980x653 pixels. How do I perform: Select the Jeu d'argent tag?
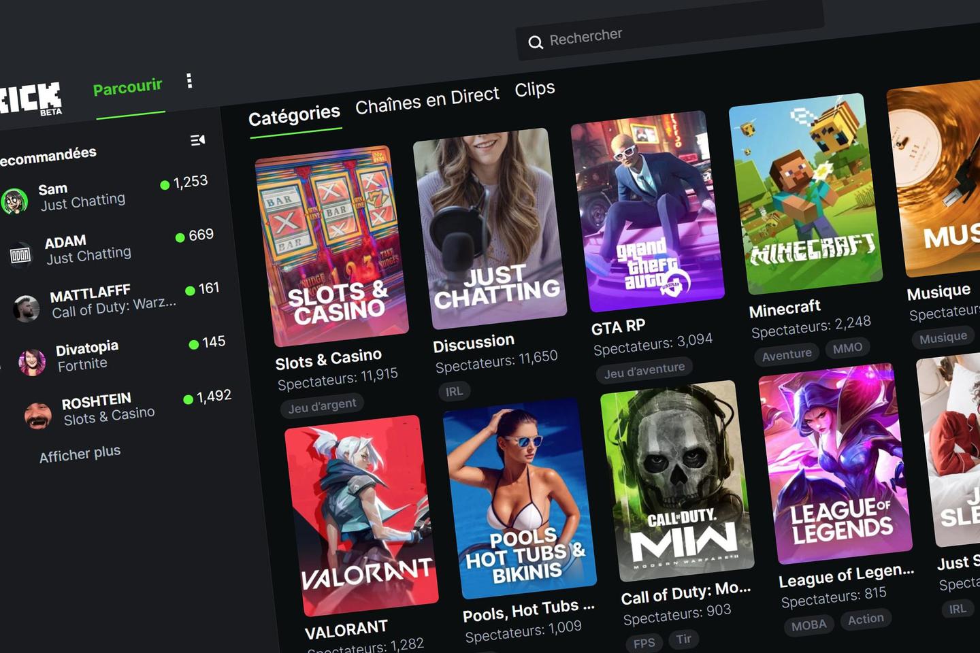point(322,405)
